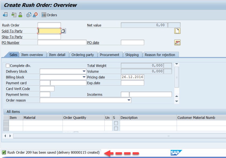Check the second item row S checkbox
Image resolution: width=226 pixels, height=158 pixels.
pos(116,129)
